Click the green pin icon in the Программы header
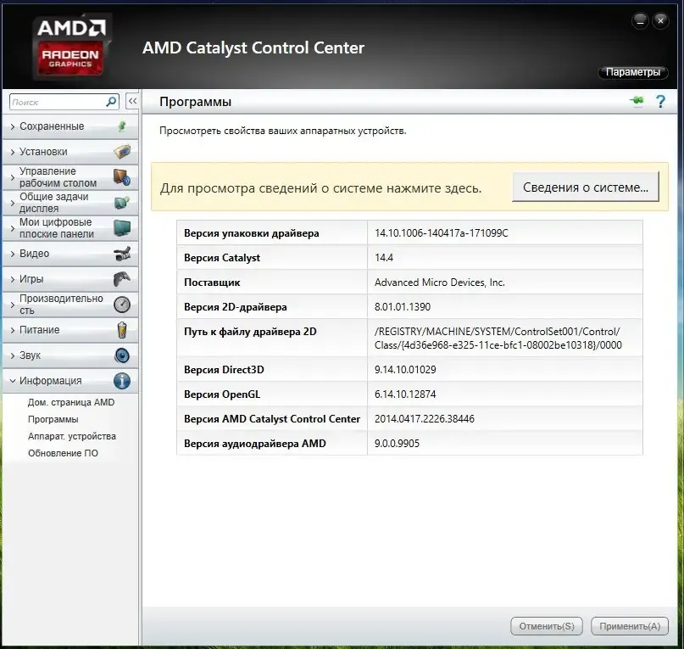Screen dimensions: 684x649 (637, 101)
